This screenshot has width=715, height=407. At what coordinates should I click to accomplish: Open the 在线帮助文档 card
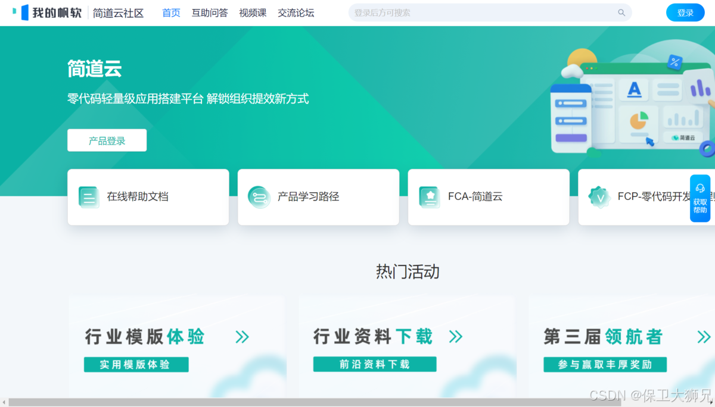(x=148, y=197)
